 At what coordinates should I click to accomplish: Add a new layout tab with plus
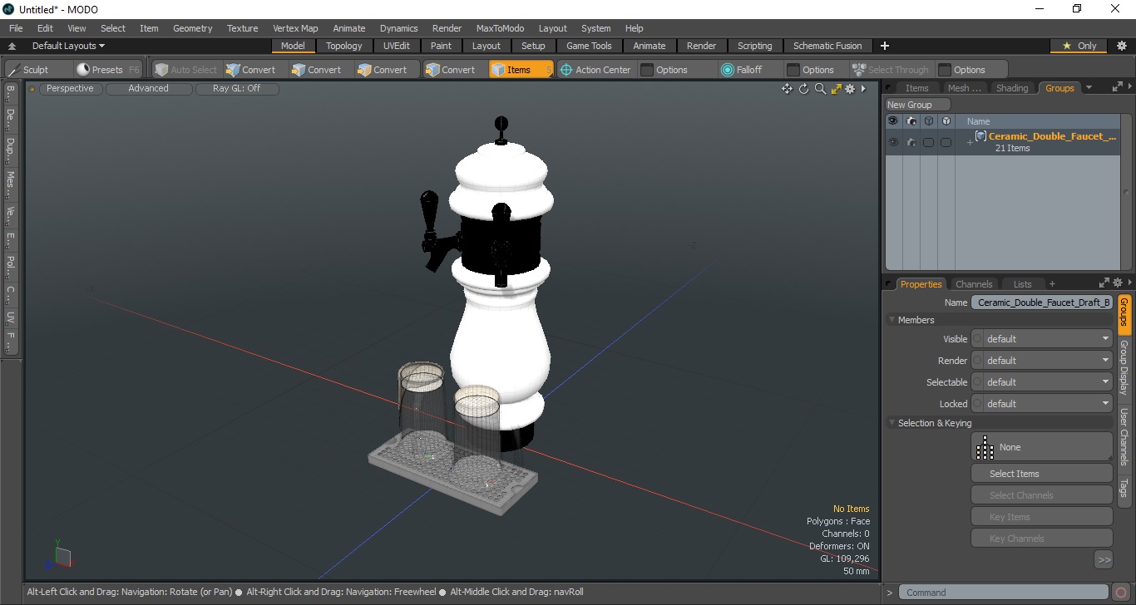(885, 46)
